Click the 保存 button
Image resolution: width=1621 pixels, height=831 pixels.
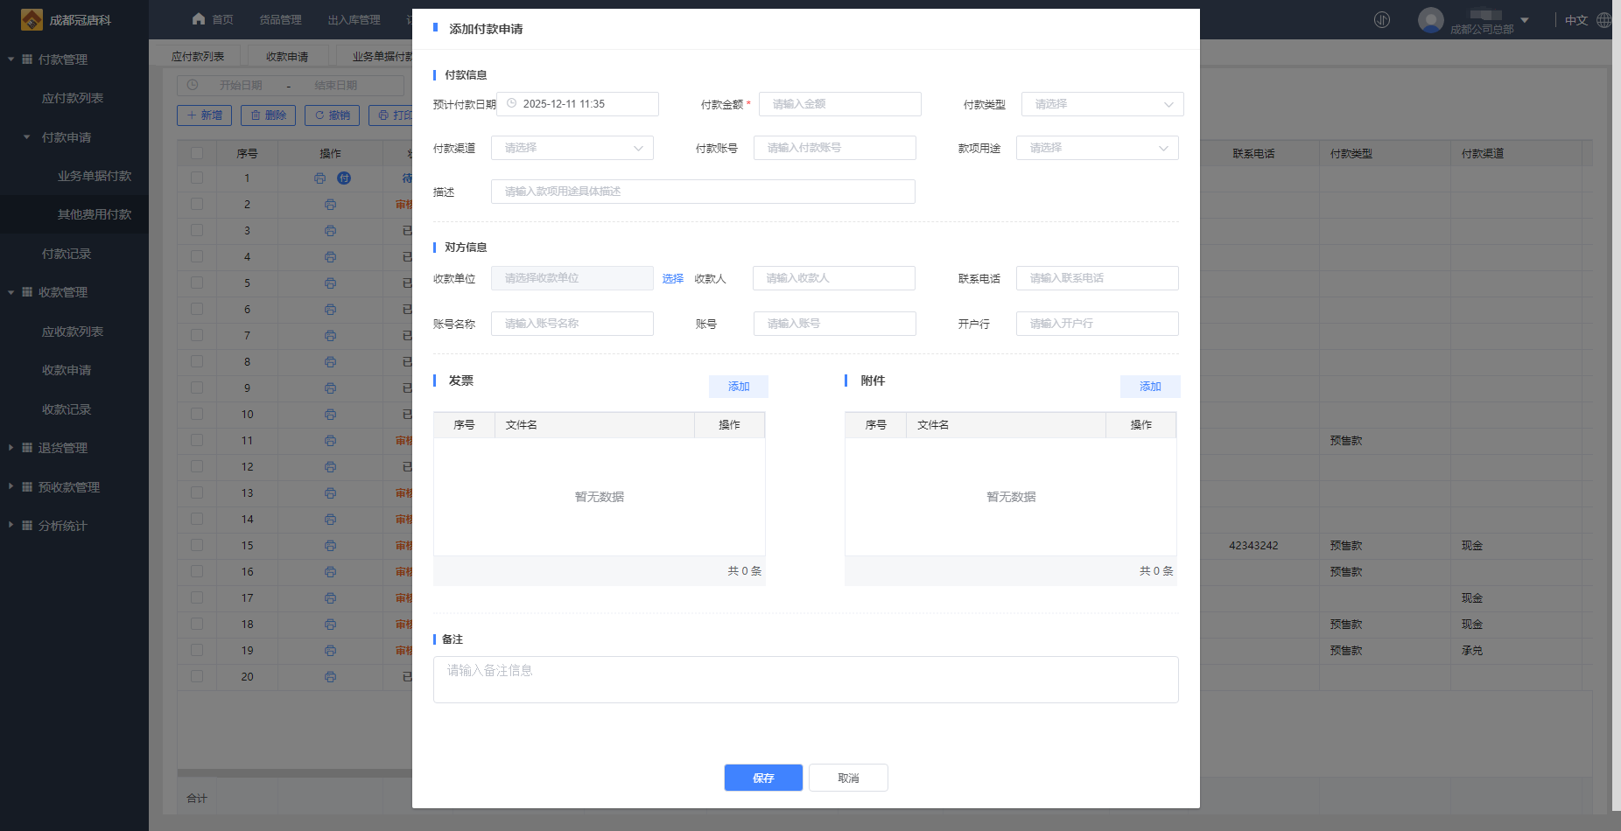(x=763, y=778)
